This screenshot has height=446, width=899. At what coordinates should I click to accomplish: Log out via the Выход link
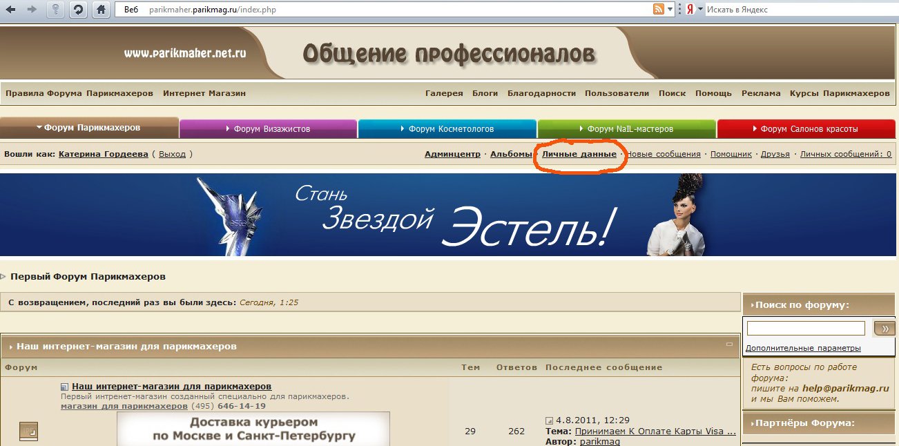(x=172, y=154)
